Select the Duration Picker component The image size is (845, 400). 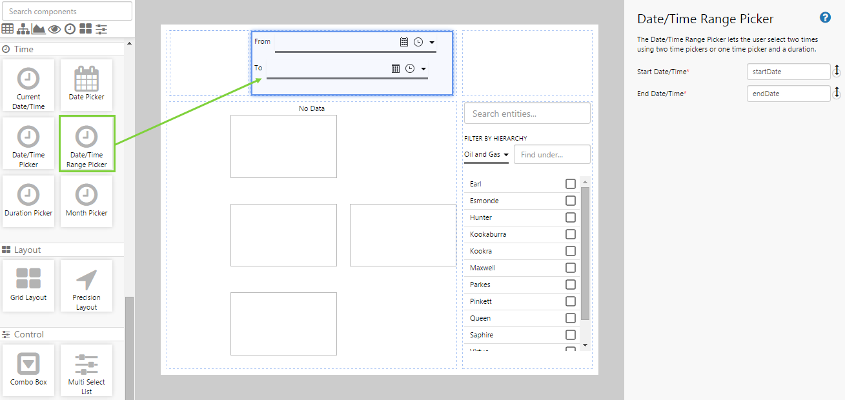[28, 201]
